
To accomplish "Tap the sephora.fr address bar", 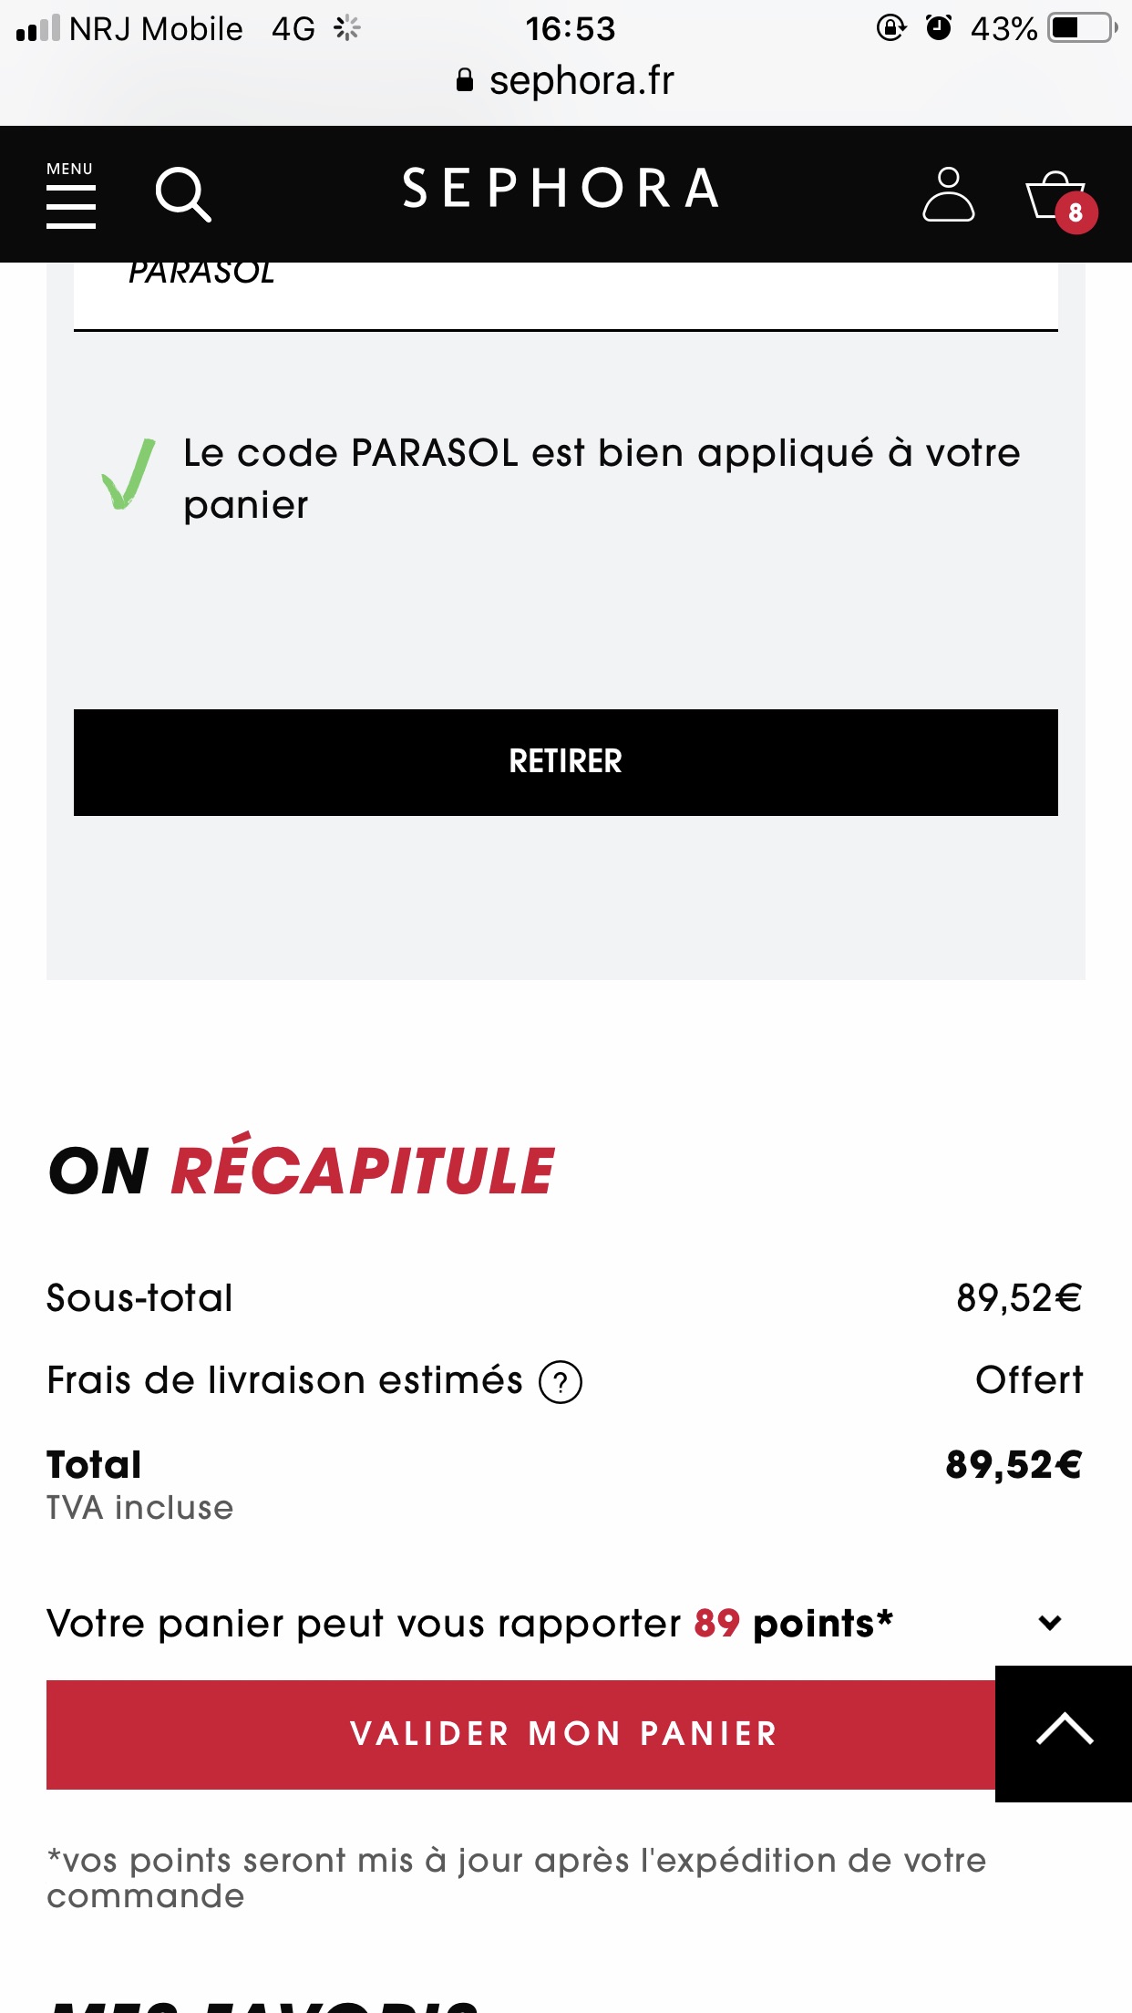I will [565, 80].
